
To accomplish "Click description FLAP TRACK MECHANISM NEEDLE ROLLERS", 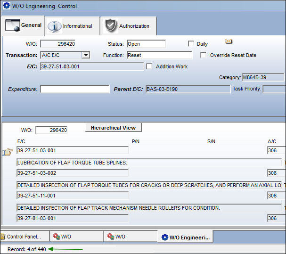I will pyautogui.click(x=149, y=208).
